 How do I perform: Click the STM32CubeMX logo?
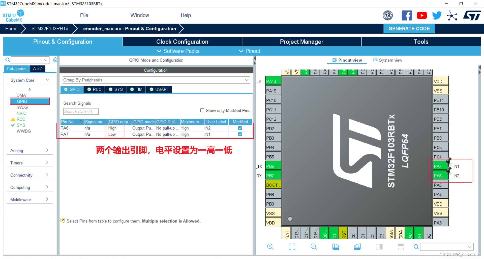point(14,16)
